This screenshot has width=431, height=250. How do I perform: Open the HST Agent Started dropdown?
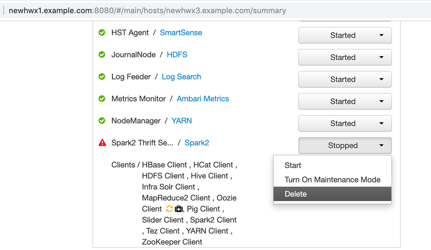[x=345, y=35]
